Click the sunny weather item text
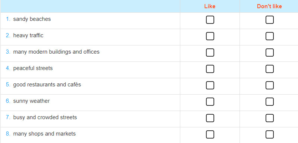Image resolution: width=298 pixels, height=143 pixels. [31, 101]
